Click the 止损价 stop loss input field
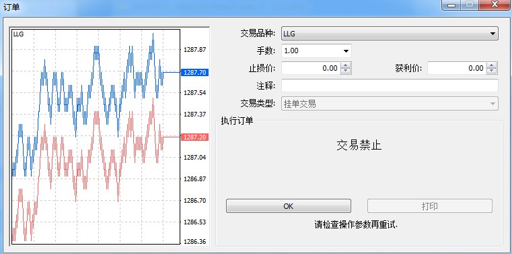The width and height of the screenshot is (512, 254). point(311,68)
